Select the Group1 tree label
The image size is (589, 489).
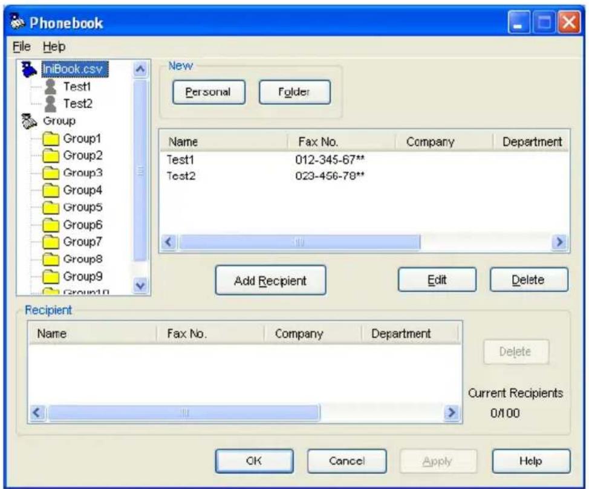click(82, 138)
